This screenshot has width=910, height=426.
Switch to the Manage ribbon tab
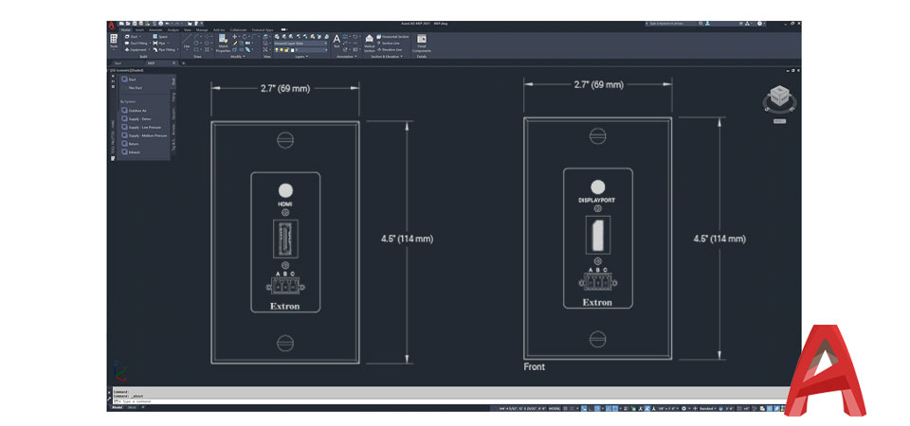click(202, 30)
